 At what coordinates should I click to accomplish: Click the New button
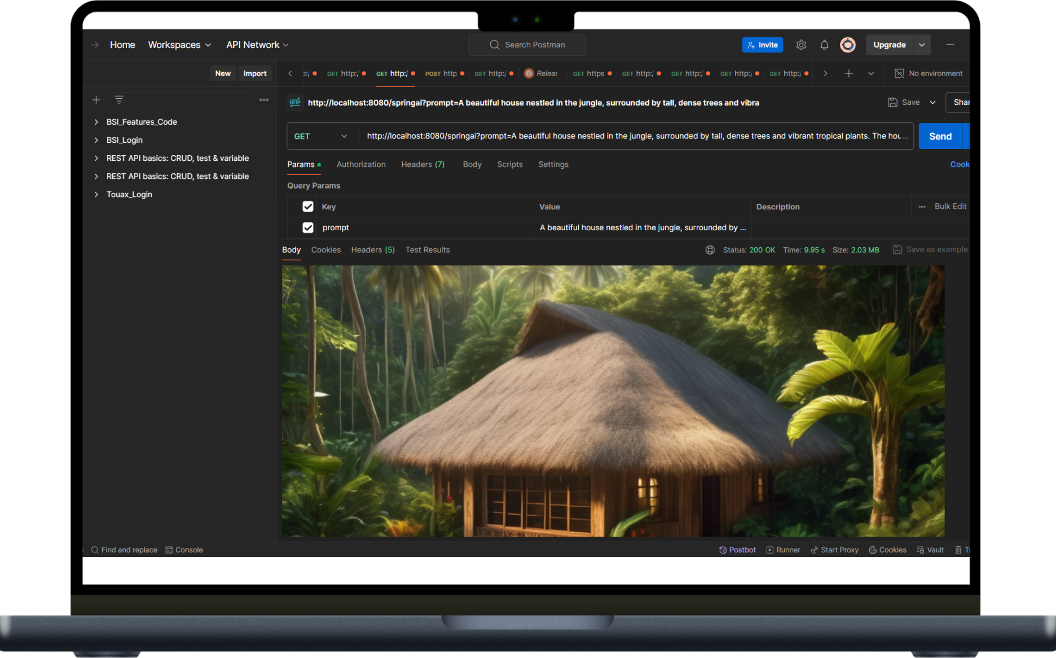[223, 73]
